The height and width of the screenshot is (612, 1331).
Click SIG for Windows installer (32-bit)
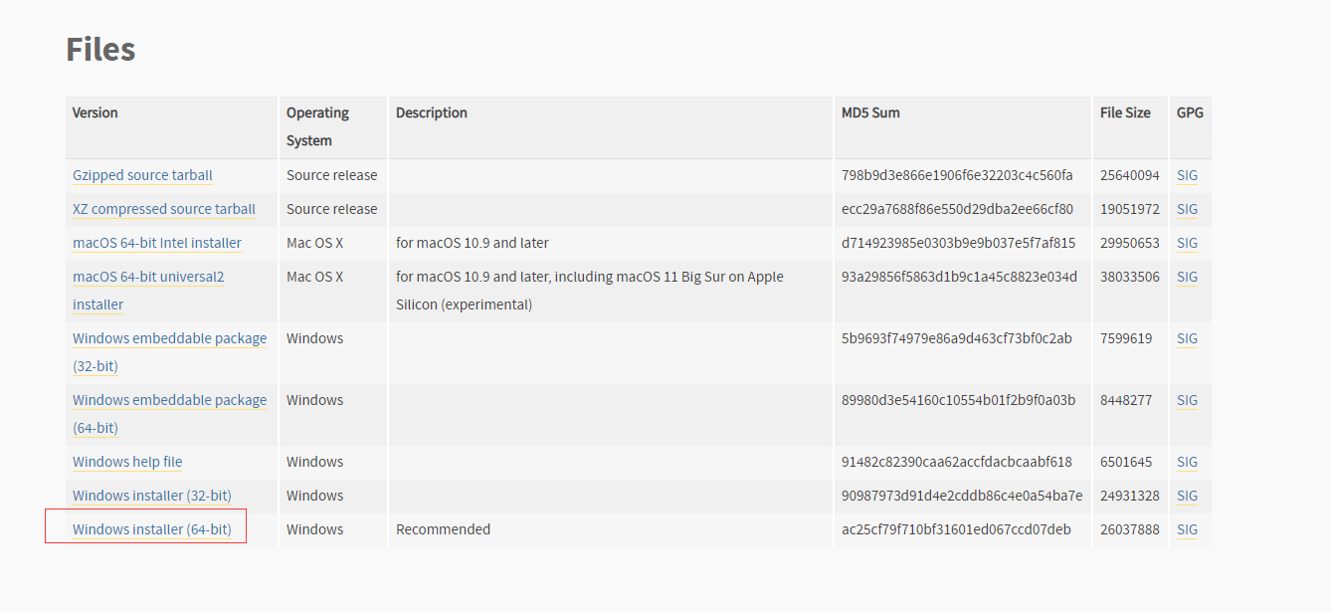click(1187, 496)
